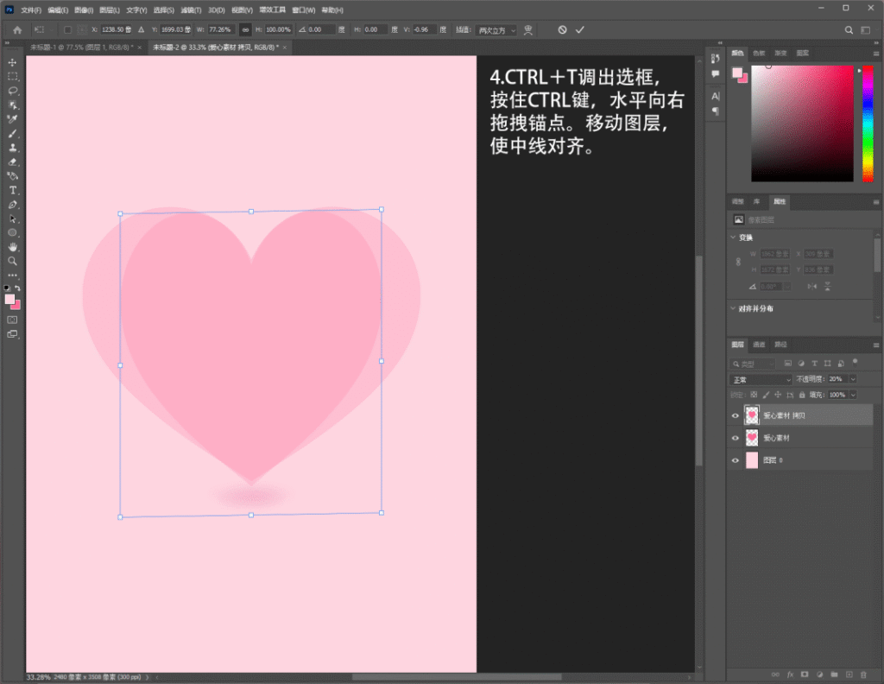Viewport: 884px width, 684px height.
Task: Commit the transform with the checkmark icon
Action: [579, 30]
